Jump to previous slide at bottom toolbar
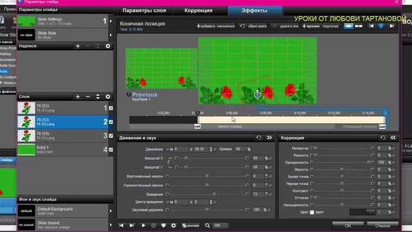Screen dimensions: 412x232 [x=121, y=226]
